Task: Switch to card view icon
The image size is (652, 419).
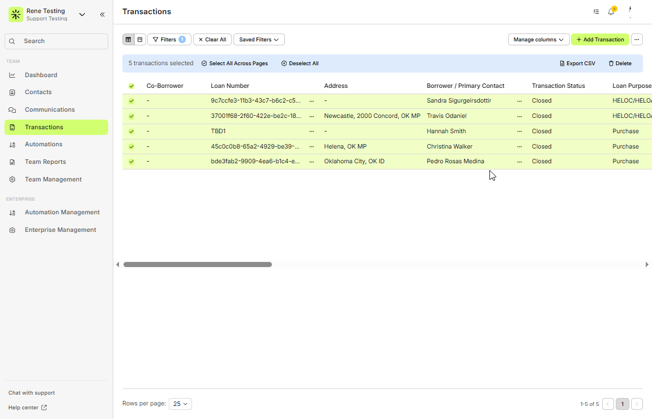Action: (140, 40)
